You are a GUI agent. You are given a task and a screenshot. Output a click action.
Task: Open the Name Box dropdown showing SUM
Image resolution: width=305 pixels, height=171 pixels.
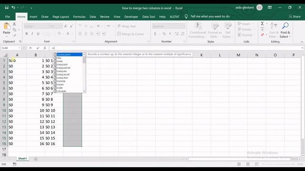click(19, 48)
